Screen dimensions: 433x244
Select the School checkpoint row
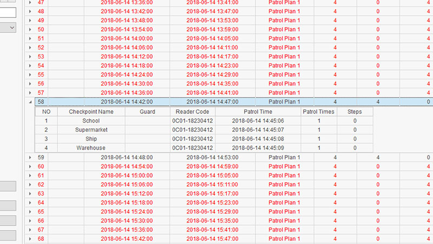91,121
